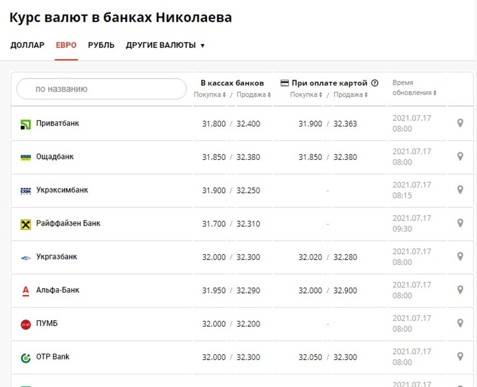
Task: Select the ЕВРО tab
Action: click(66, 45)
